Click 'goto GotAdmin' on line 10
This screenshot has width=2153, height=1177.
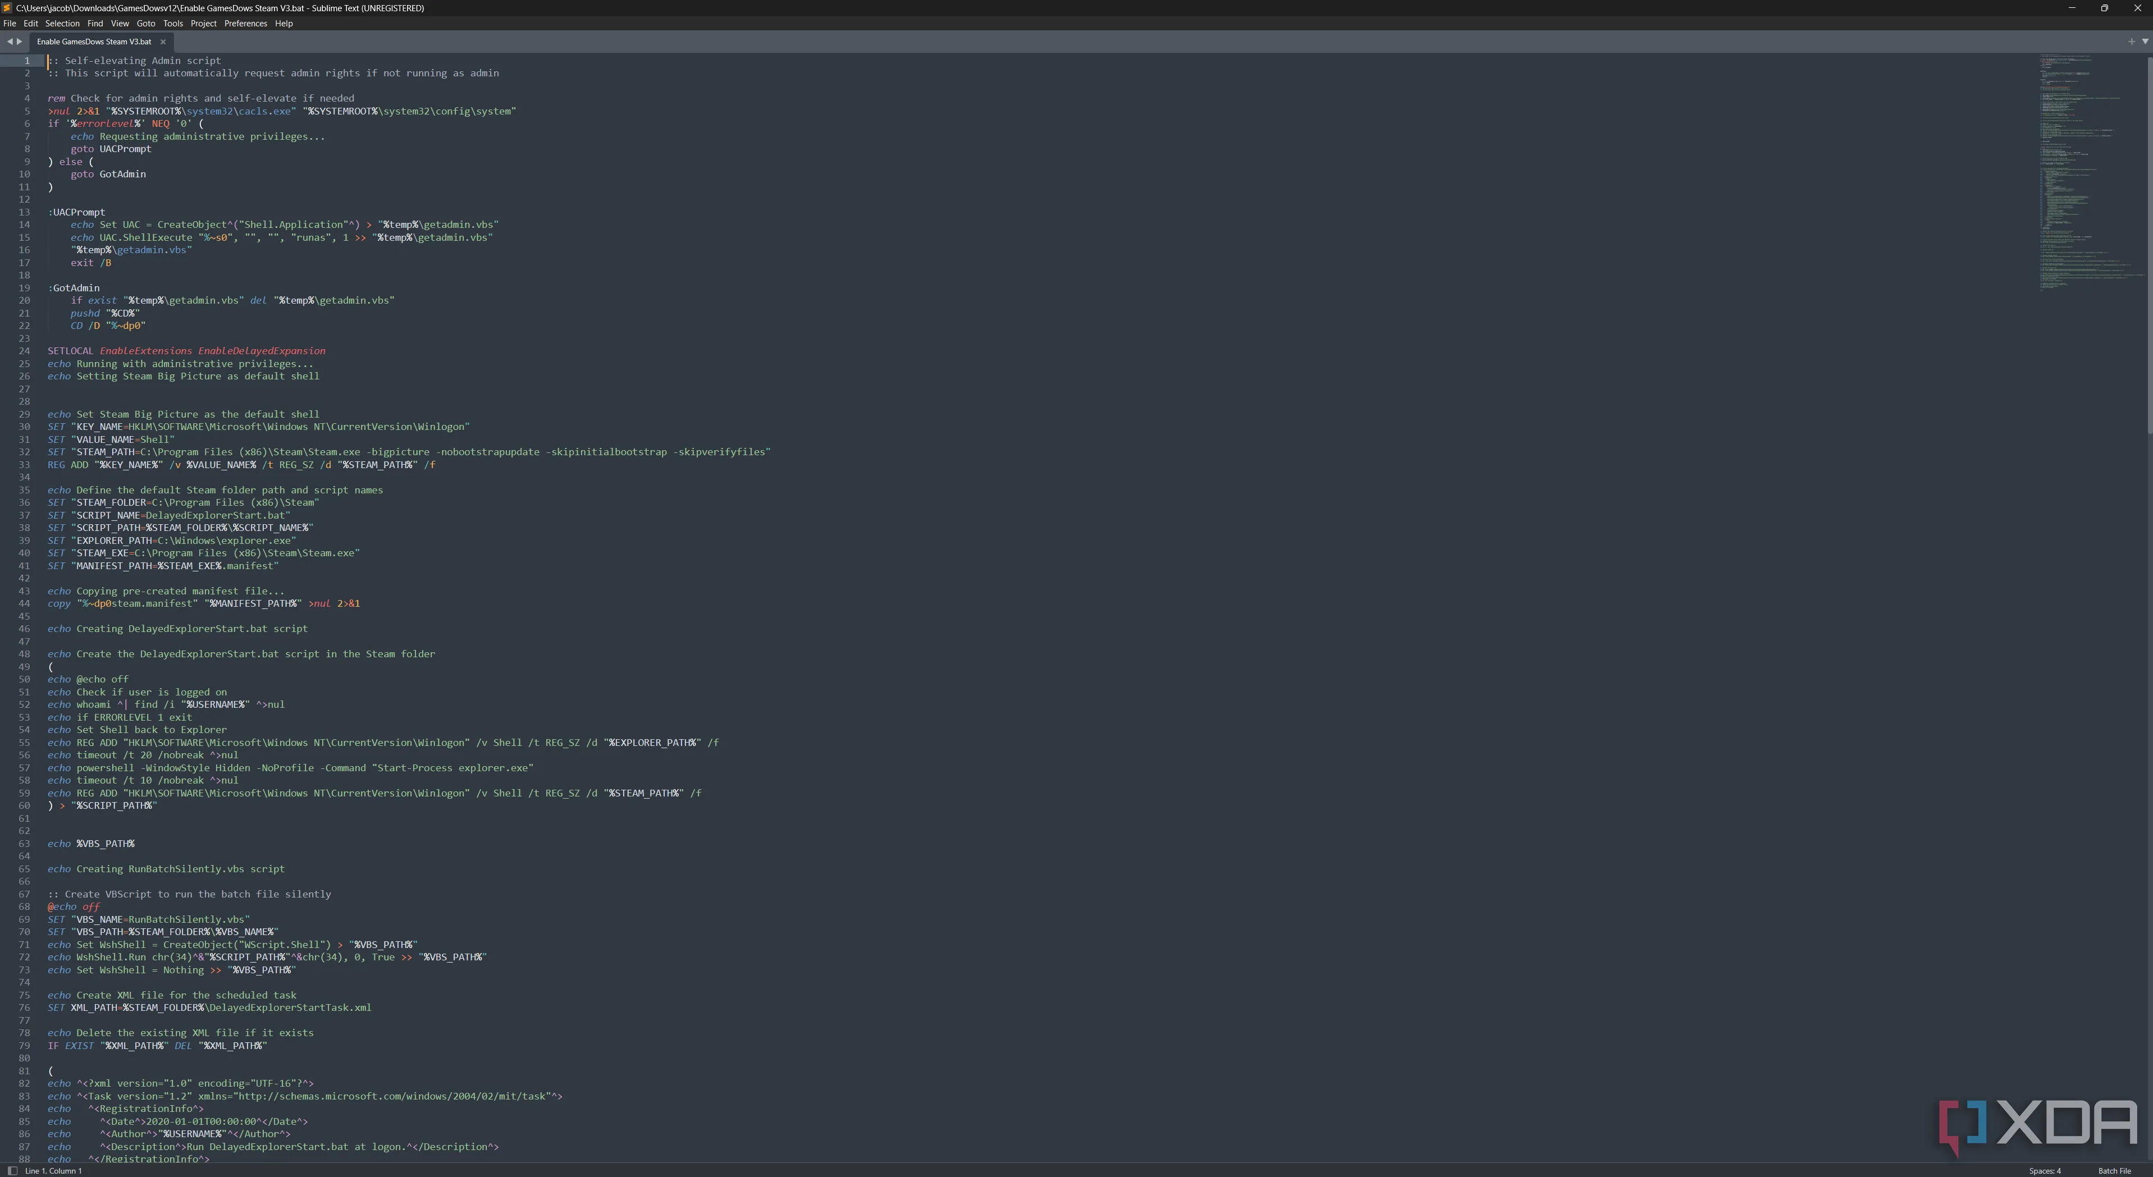pyautogui.click(x=108, y=174)
